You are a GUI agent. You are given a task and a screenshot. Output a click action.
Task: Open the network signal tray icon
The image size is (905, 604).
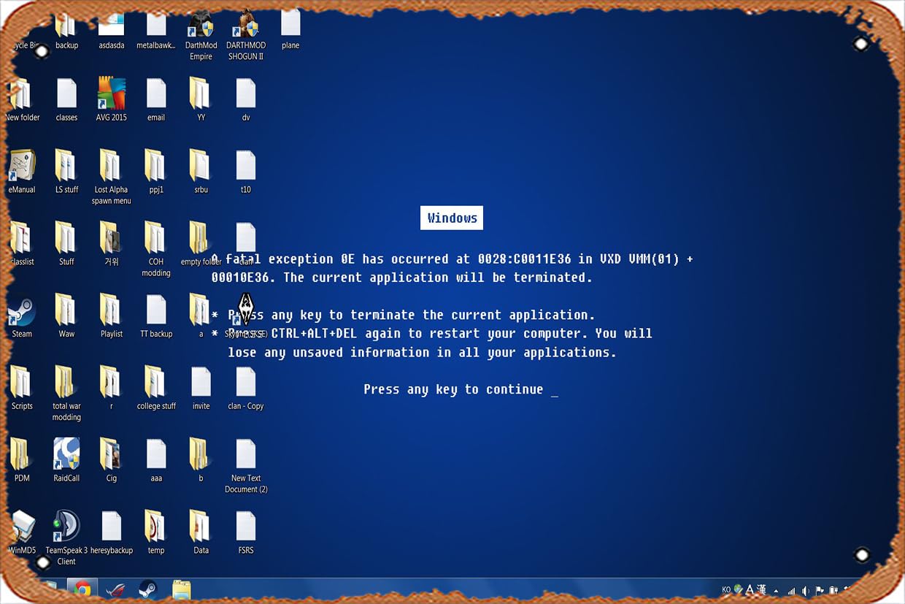pyautogui.click(x=791, y=591)
